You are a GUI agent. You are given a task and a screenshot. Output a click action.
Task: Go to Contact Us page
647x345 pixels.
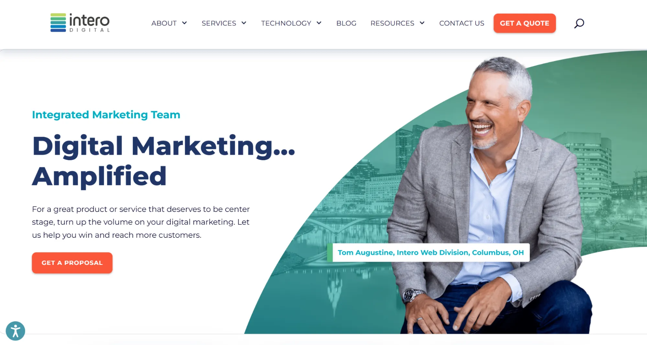coord(462,23)
